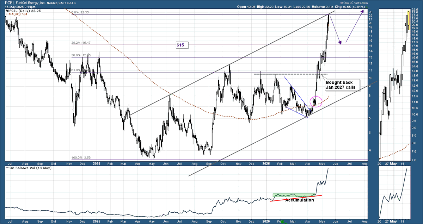Click the 7.5 label on zoom panel axis
423x224 pixels.
tap(415, 151)
